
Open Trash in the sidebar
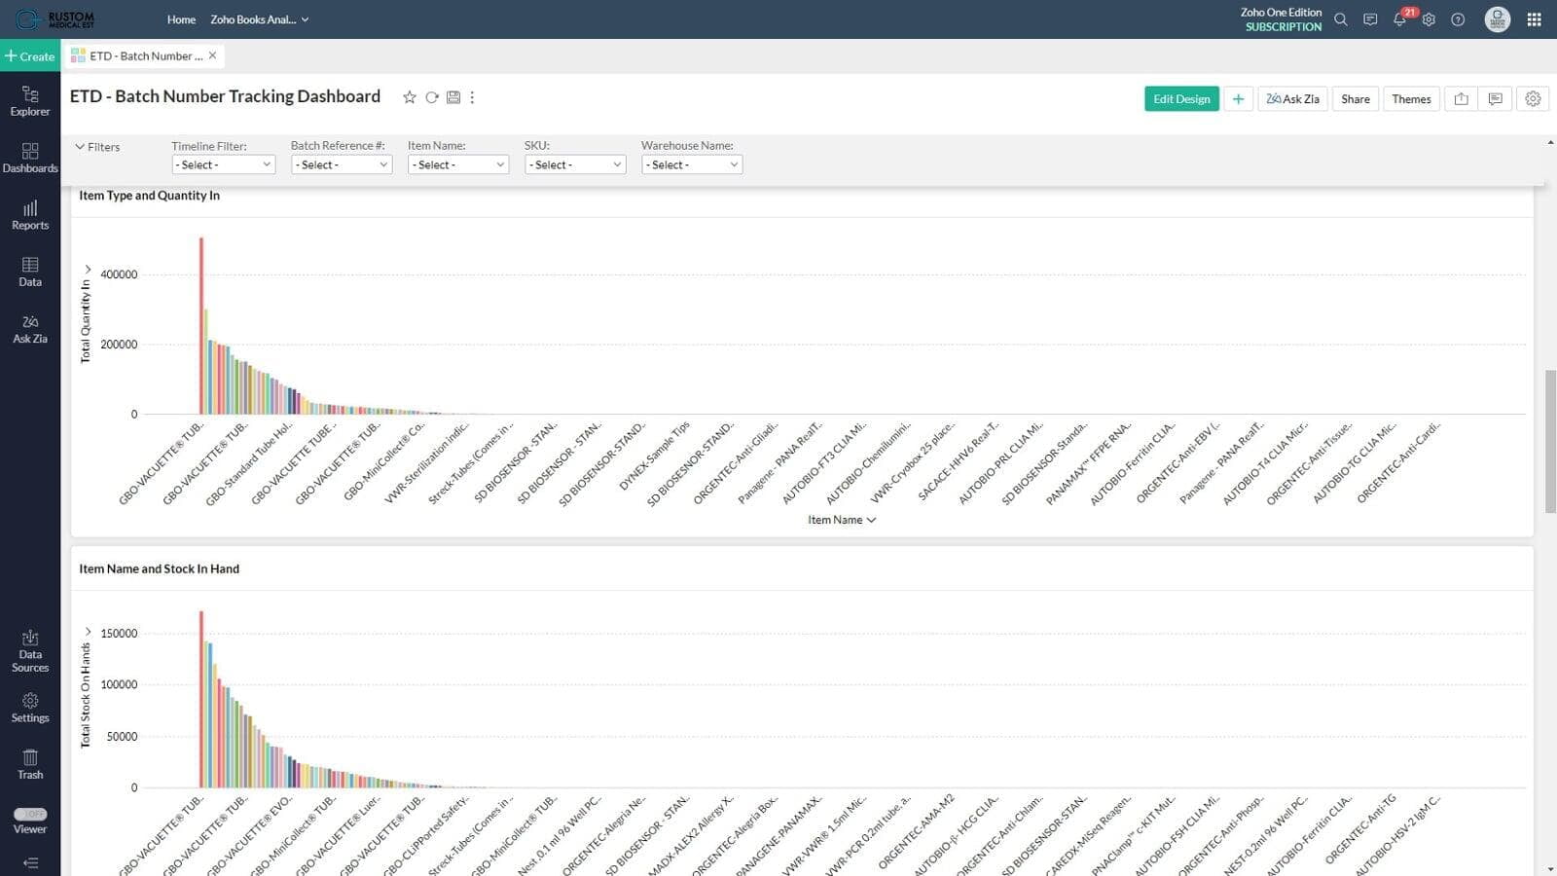(30, 764)
